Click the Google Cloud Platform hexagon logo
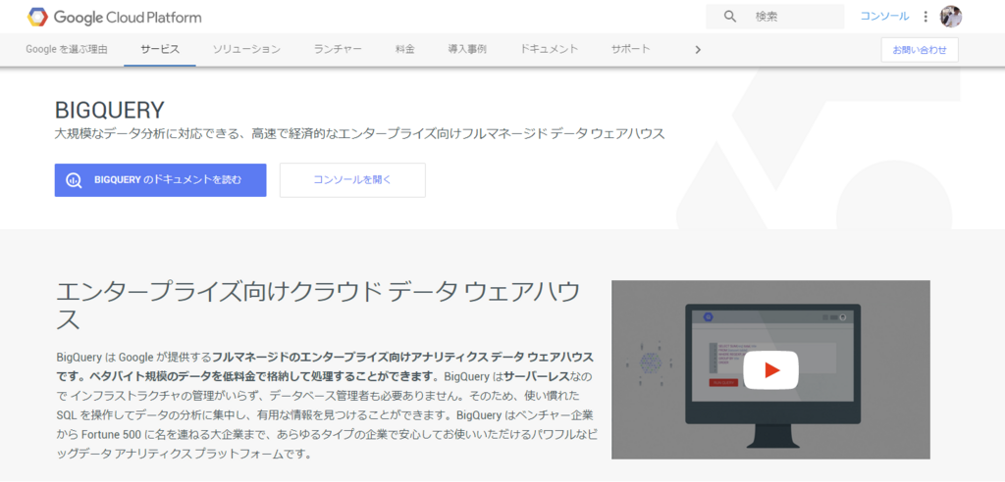Viewport: 1005px width, 482px height. (37, 18)
